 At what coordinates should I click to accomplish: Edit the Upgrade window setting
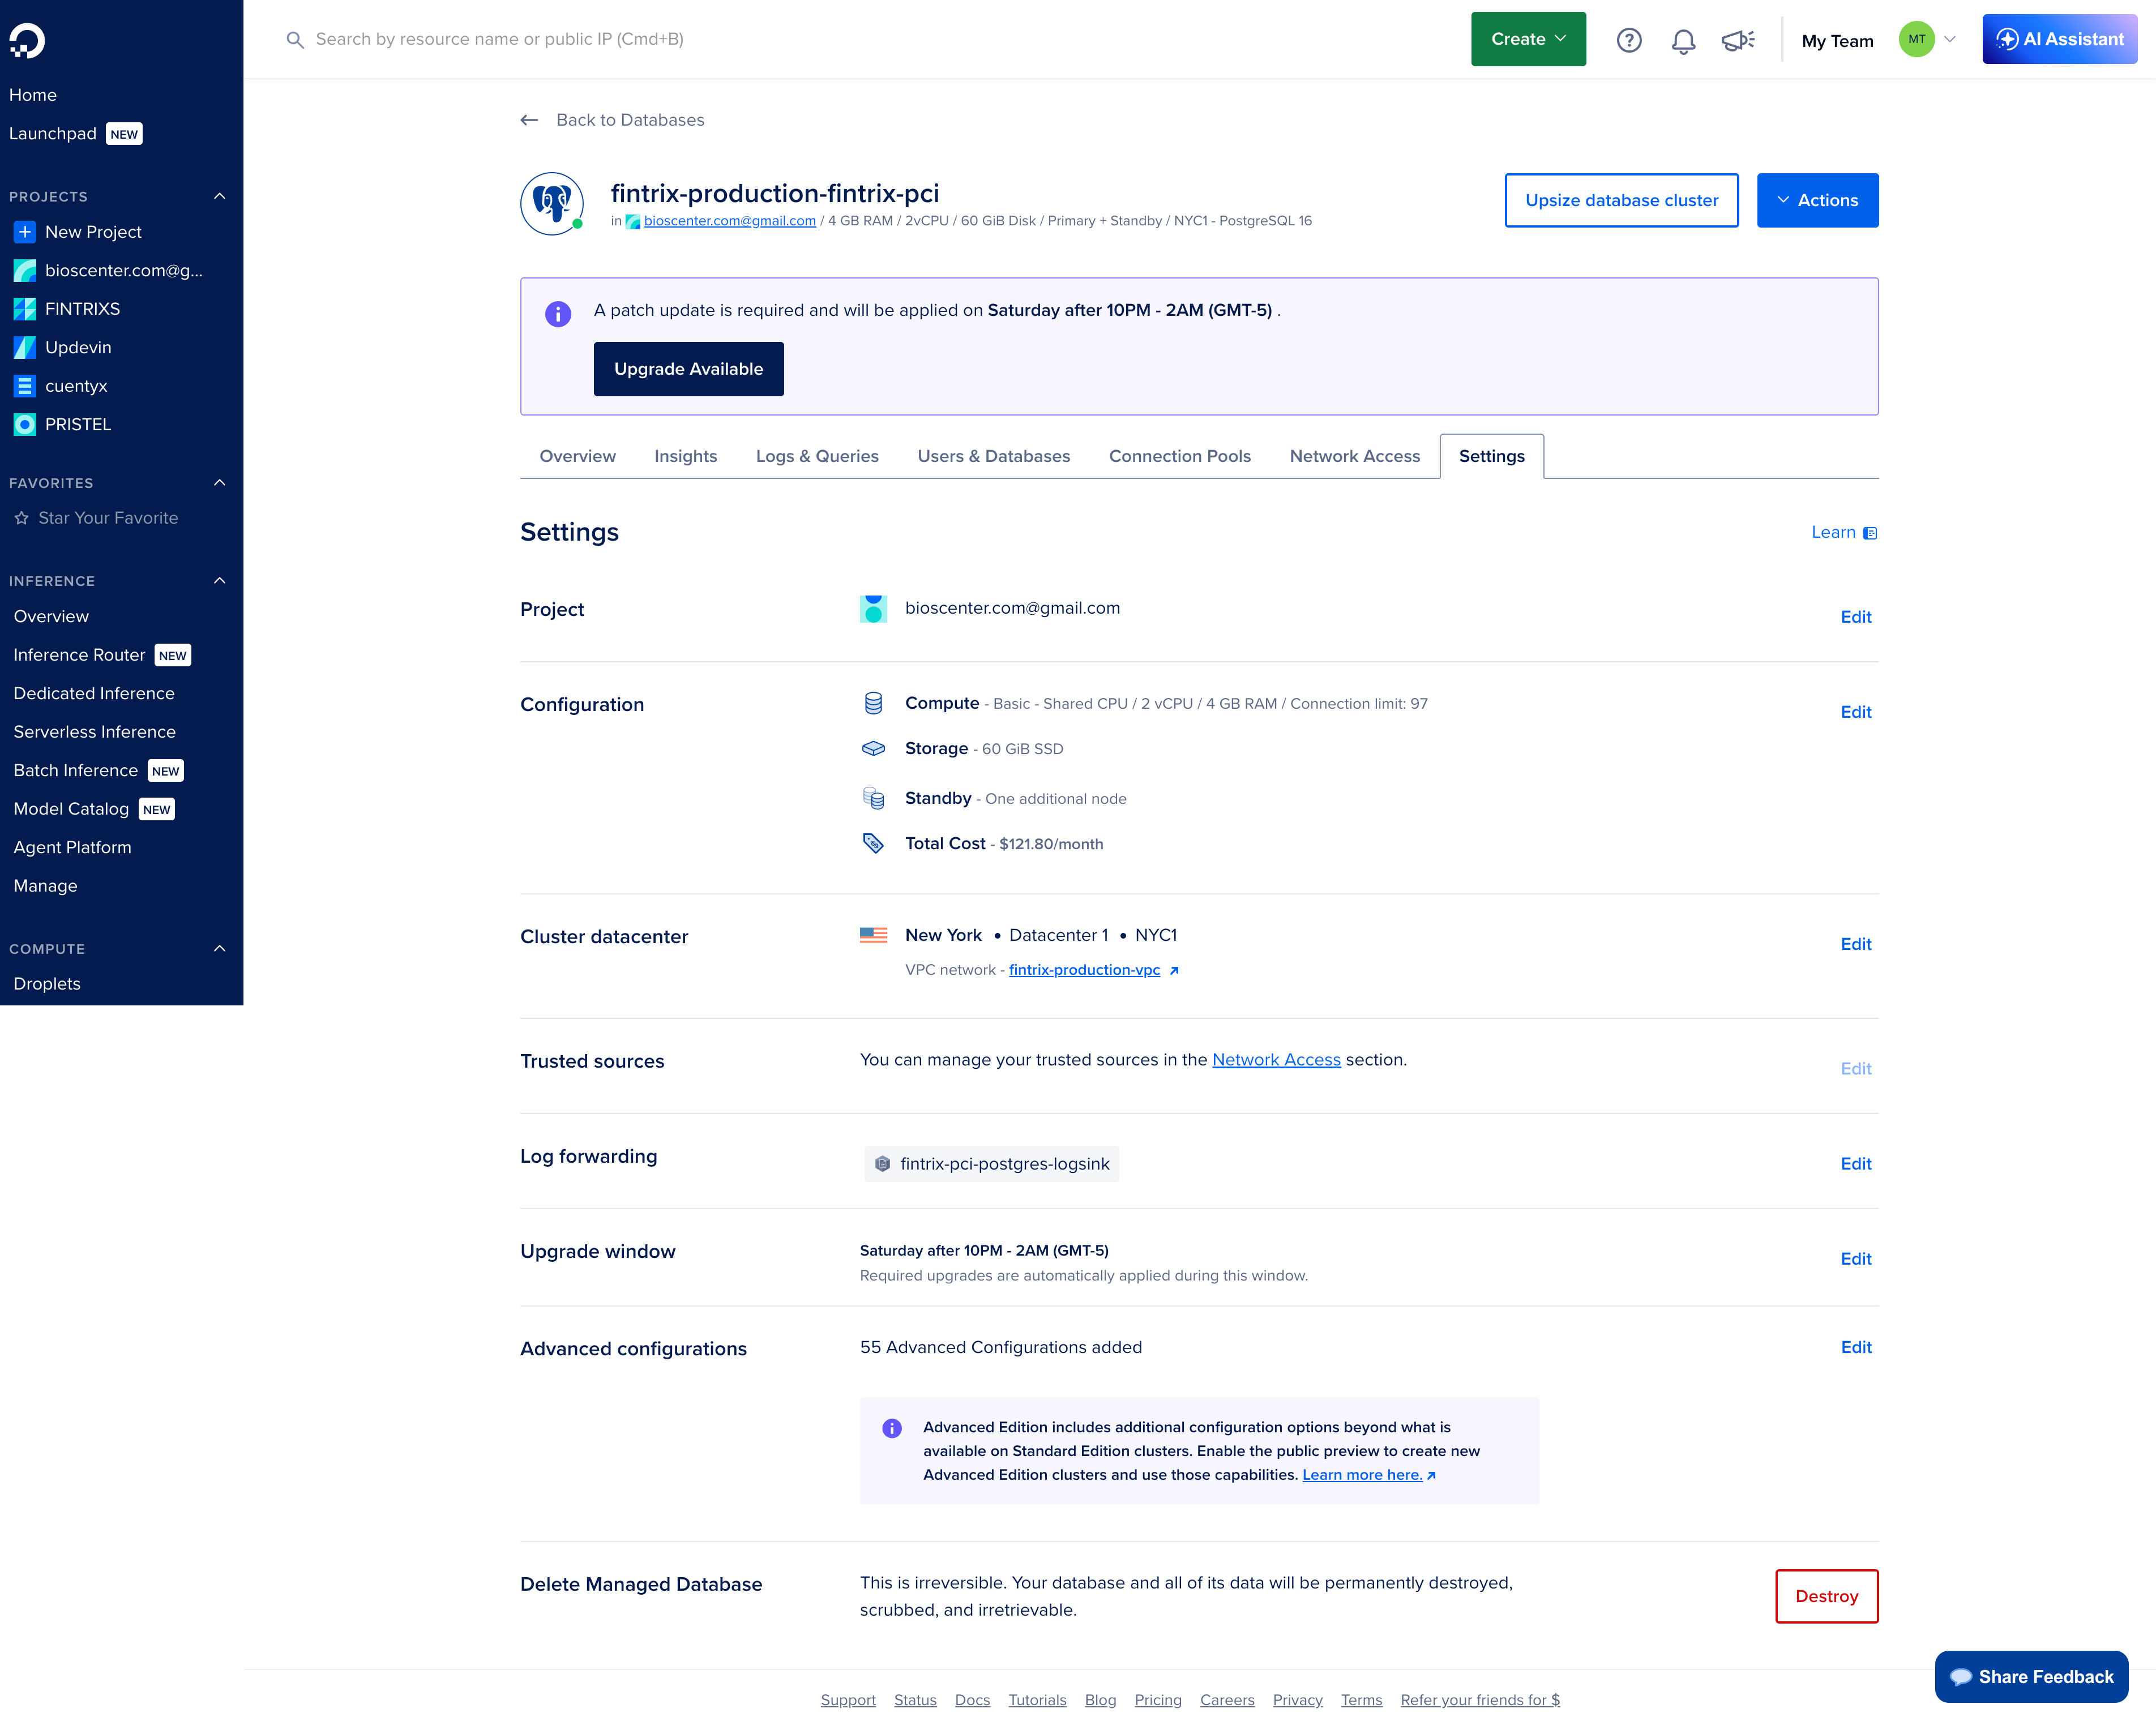click(1856, 1258)
